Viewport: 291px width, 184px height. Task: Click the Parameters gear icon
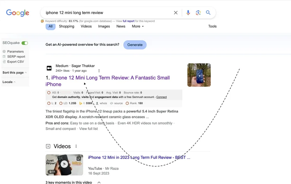click(4, 51)
